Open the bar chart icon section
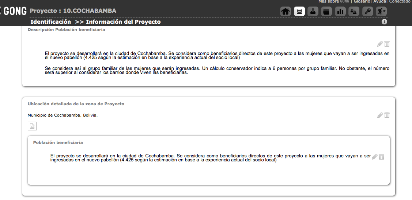The image size is (412, 200). (x=340, y=12)
